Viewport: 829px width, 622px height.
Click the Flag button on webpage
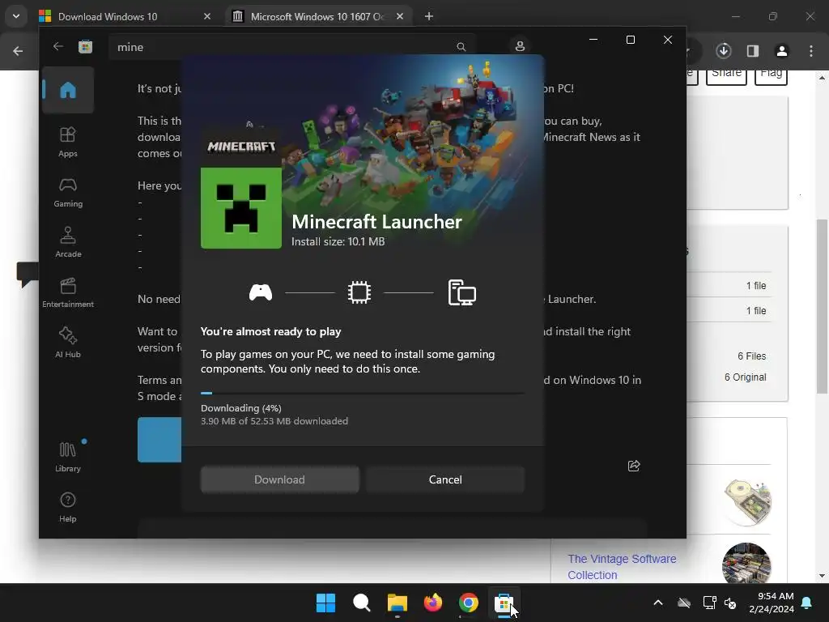point(772,76)
